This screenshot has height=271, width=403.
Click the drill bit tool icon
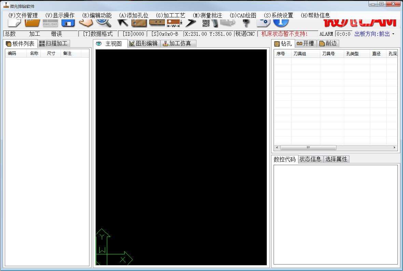click(x=247, y=23)
